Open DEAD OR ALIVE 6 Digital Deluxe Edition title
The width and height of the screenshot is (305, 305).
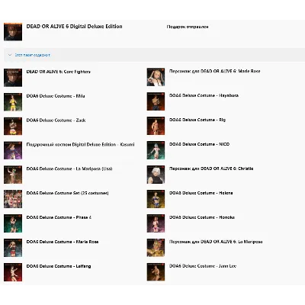pyautogui.click(x=74, y=27)
